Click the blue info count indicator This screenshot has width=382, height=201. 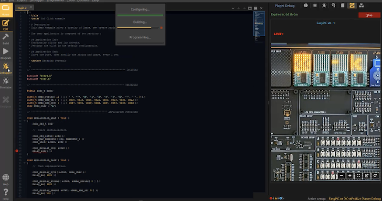tap(281, 199)
